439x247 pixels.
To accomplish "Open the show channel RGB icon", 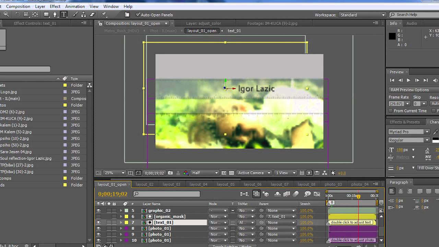I will pyautogui.click(x=186, y=173).
